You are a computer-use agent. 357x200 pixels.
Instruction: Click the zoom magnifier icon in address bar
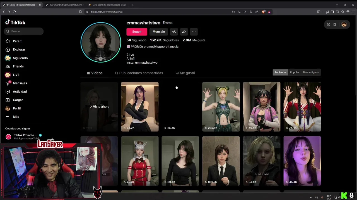point(251,12)
